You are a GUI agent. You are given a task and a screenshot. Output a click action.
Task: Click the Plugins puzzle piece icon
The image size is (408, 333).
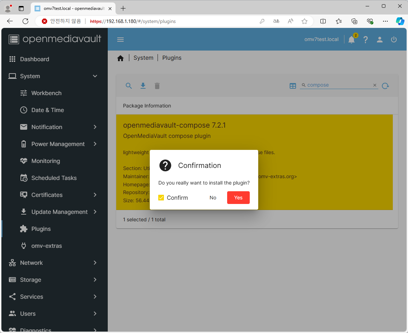24,229
